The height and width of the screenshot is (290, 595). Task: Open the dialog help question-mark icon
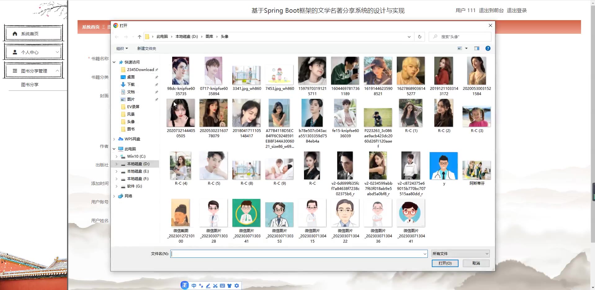488,48
